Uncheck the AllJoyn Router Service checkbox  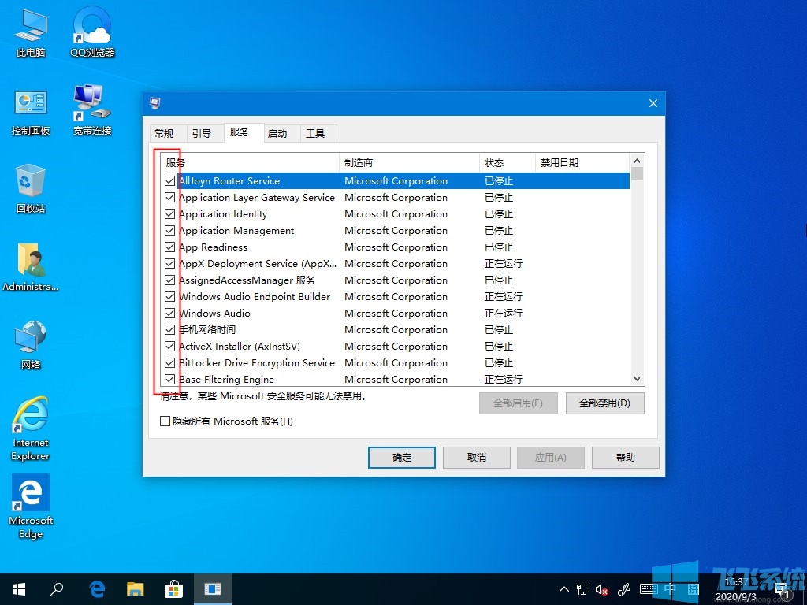(169, 180)
